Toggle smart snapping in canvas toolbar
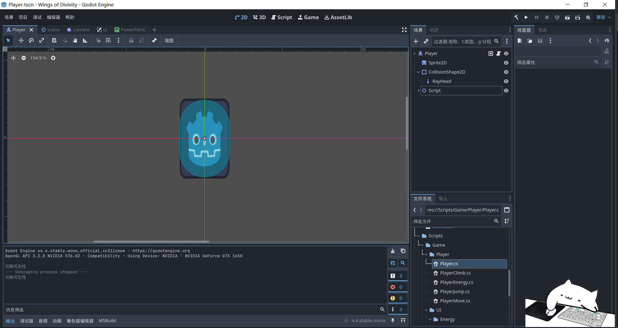The image size is (618, 328). click(98, 40)
